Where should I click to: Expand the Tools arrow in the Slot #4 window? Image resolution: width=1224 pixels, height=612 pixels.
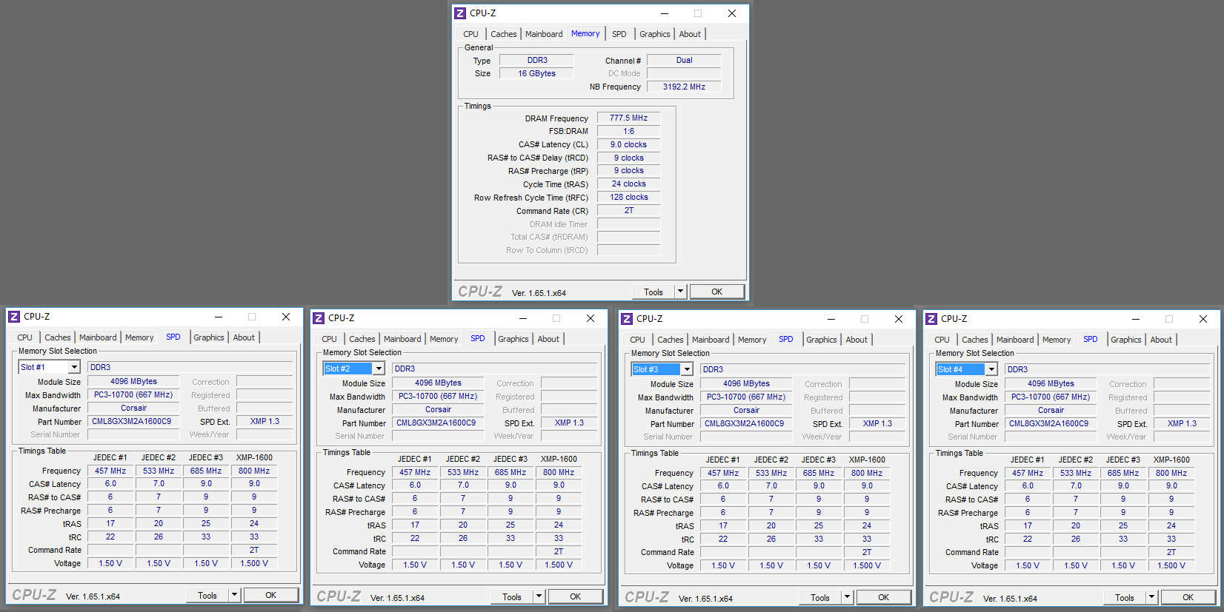pos(1151,597)
